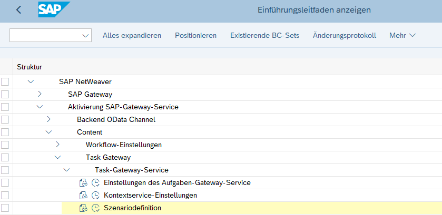This screenshot has height=215, width=442.
Task: Open the command field dropdown
Action: coord(86,35)
